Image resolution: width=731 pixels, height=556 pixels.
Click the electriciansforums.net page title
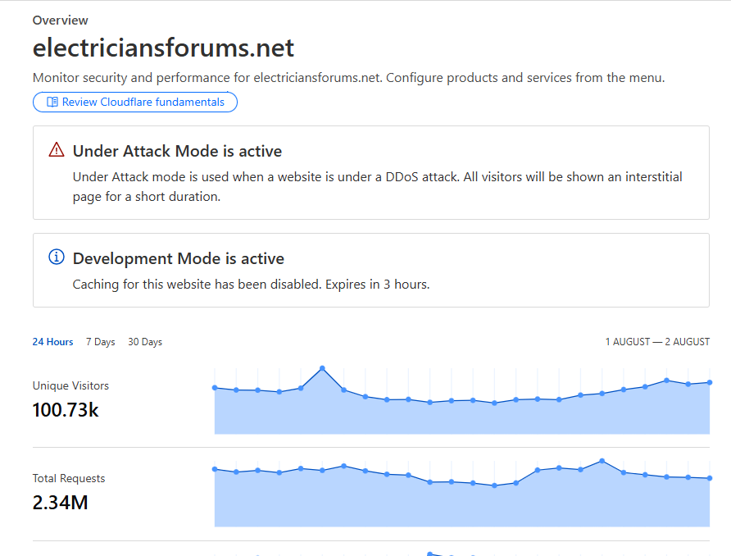click(x=163, y=48)
